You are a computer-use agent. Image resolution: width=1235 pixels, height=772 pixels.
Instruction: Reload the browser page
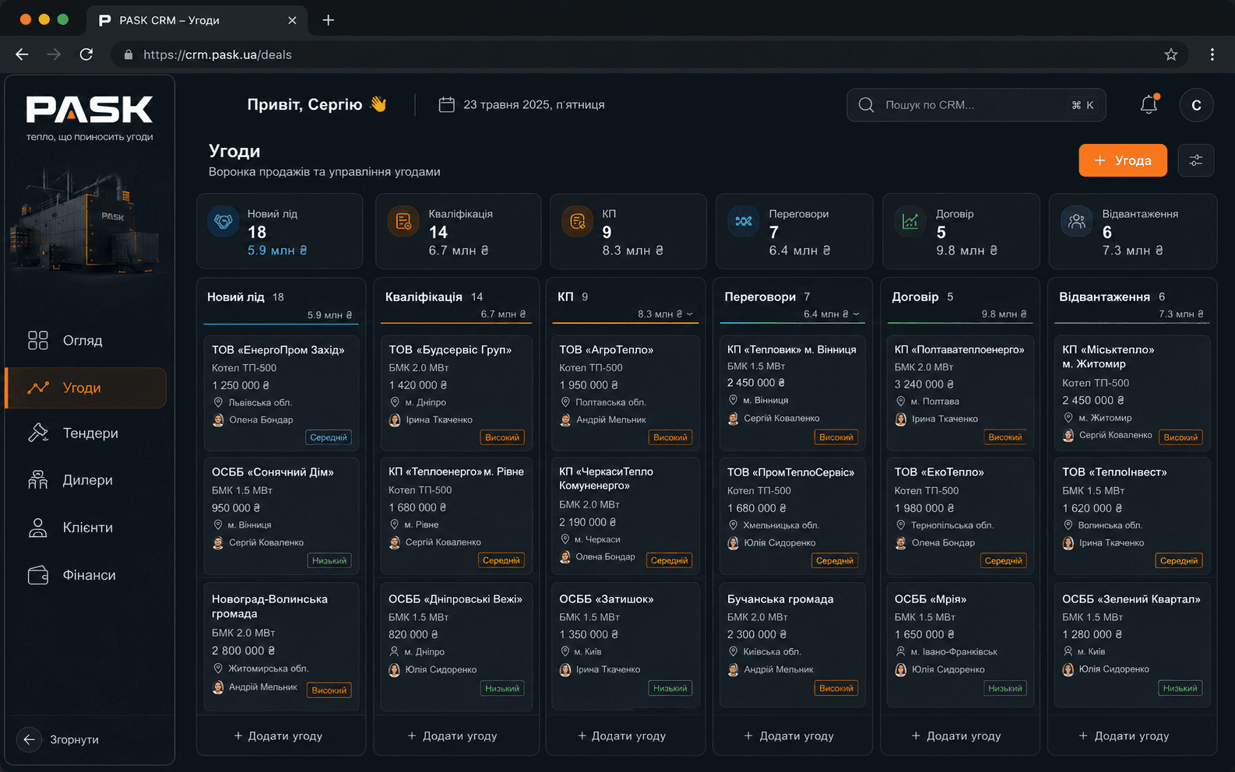tap(86, 54)
